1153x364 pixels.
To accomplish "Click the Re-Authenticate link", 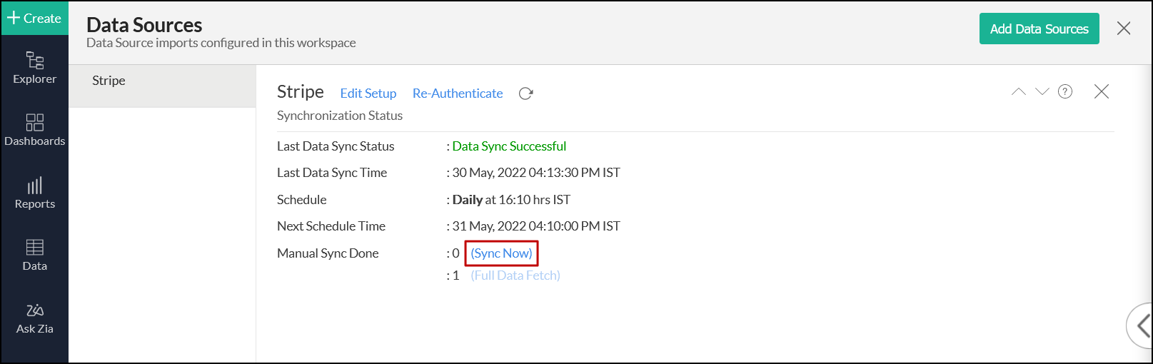I will (x=458, y=93).
